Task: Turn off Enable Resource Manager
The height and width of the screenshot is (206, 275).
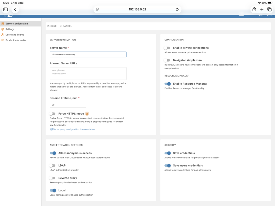Action: point(168,84)
